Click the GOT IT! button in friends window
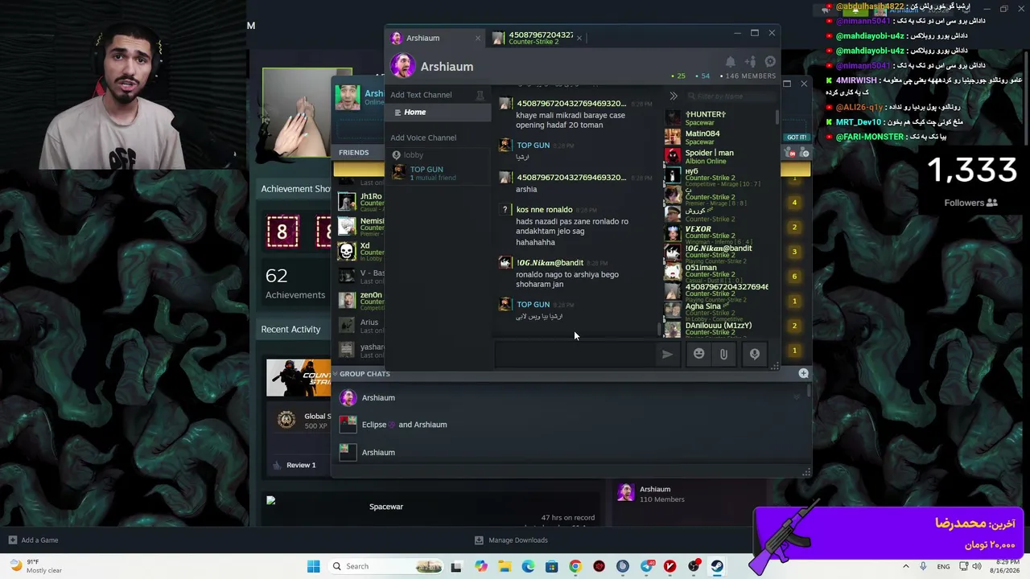Viewport: 1030px width, 579px height. click(797, 138)
